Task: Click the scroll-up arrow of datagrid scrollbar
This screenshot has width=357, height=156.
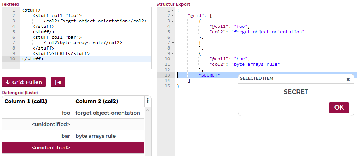Action: pos(148,111)
